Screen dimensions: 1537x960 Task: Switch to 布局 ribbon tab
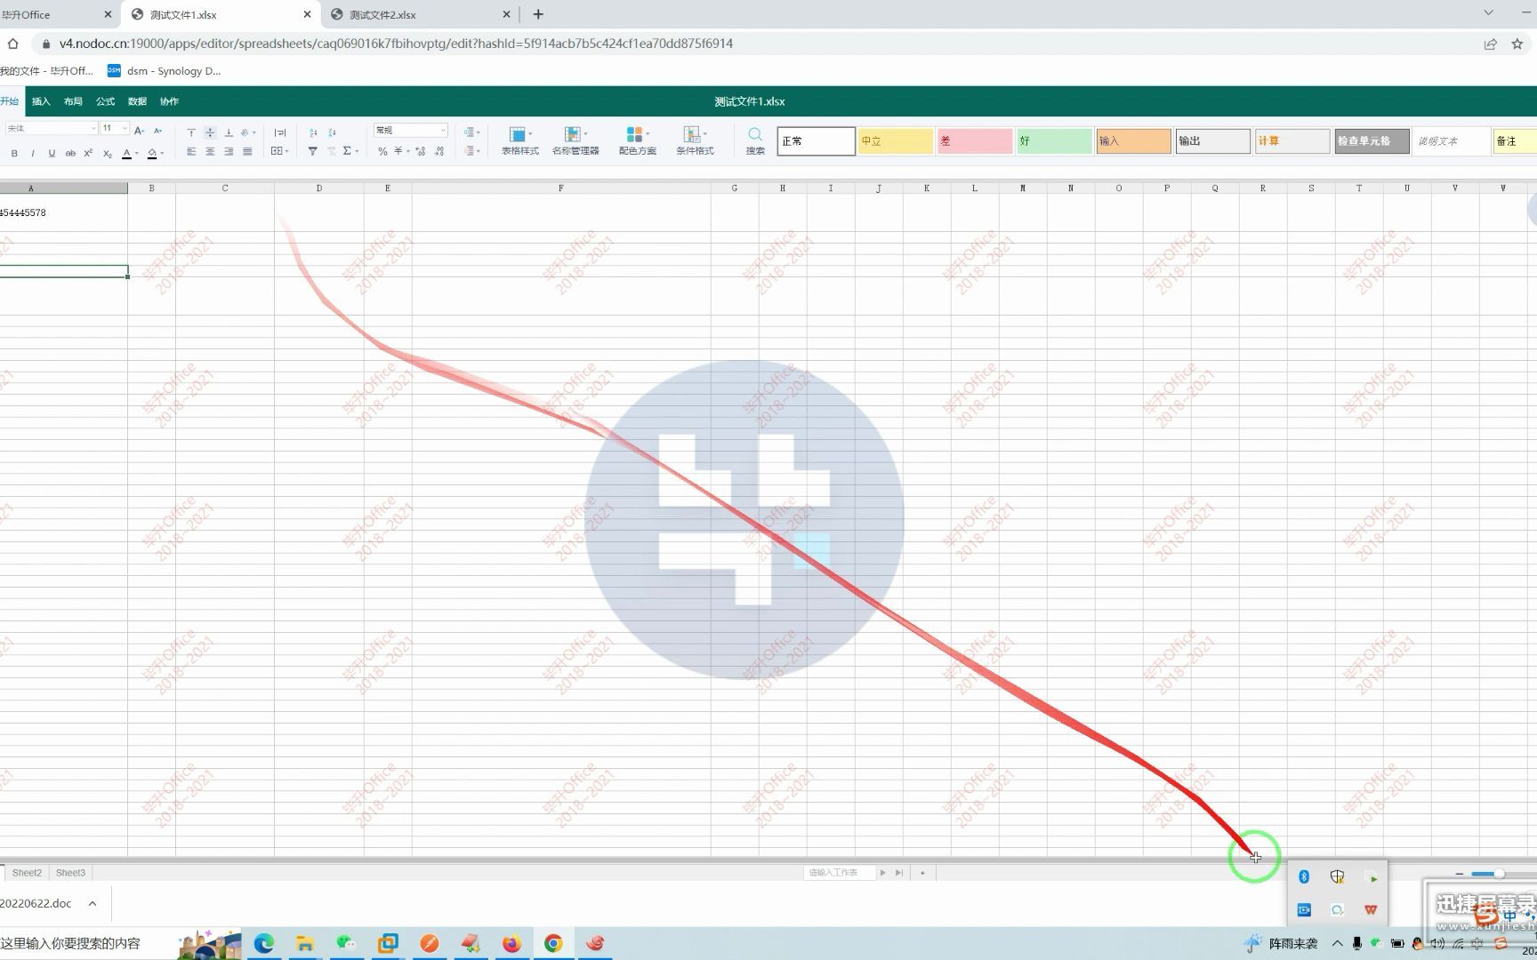(x=73, y=101)
